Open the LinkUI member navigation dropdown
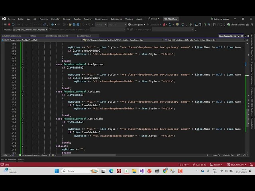Screen dimensions: 255x191 205,40
